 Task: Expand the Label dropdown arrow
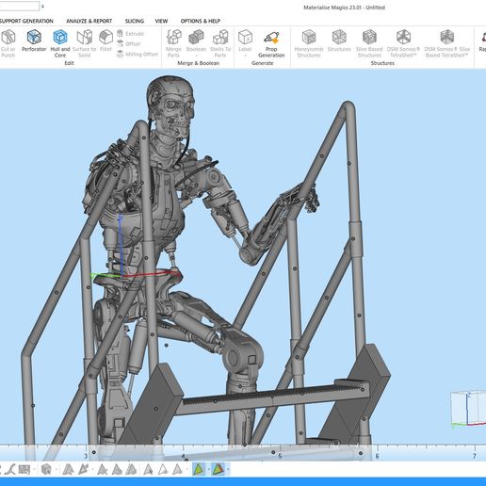tap(245, 56)
